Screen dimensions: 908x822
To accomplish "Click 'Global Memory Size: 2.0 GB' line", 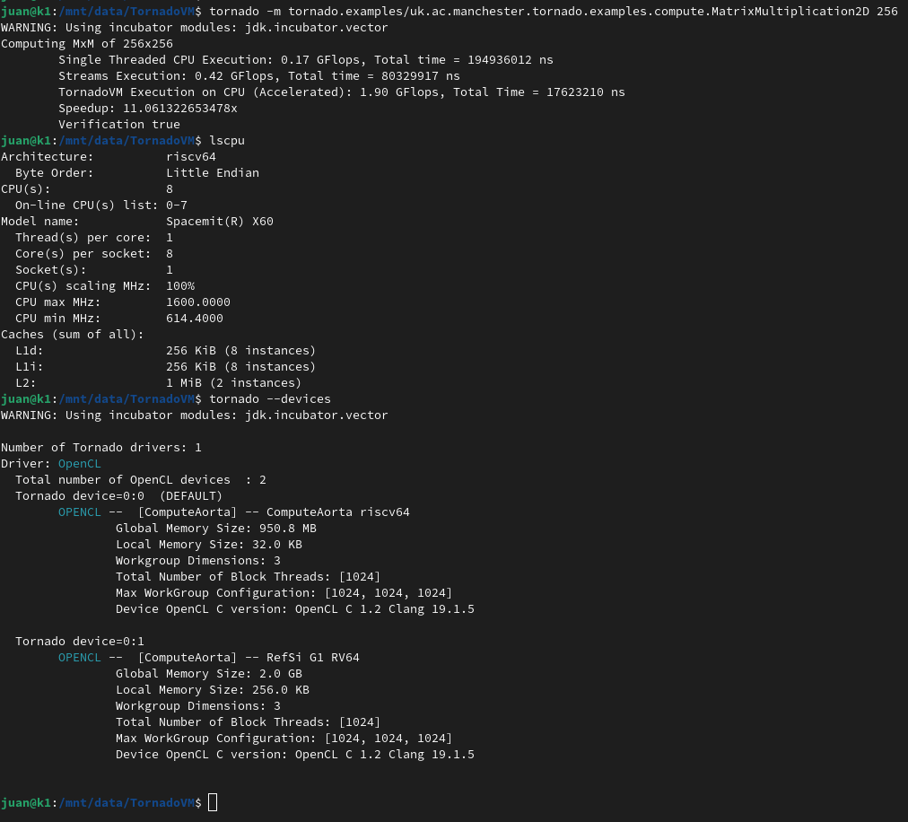I will coord(209,674).
